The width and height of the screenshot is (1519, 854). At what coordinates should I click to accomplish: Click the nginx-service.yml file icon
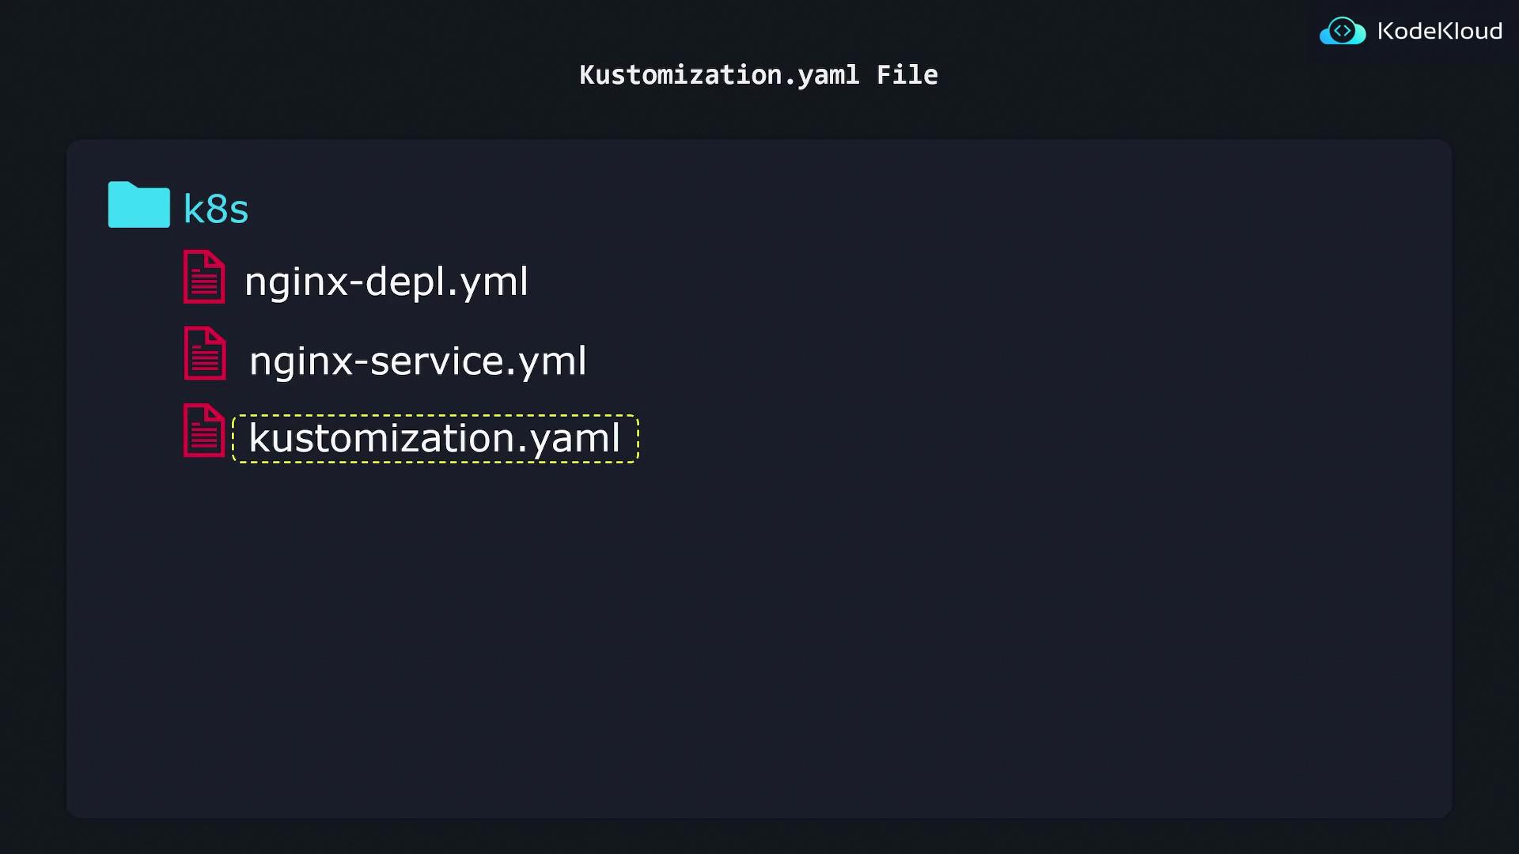[x=205, y=353]
